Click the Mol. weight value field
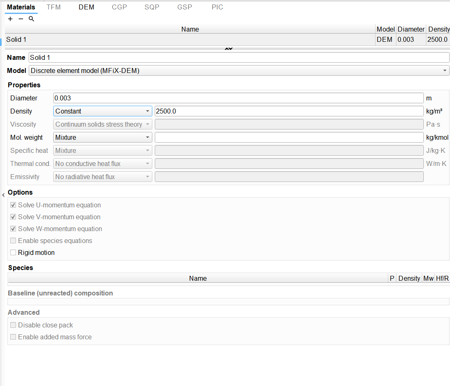Screen dimensions: 450x386 (289, 137)
